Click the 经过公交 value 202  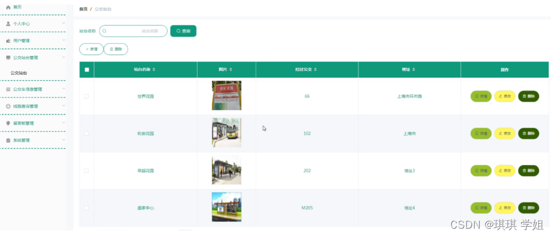point(307,171)
